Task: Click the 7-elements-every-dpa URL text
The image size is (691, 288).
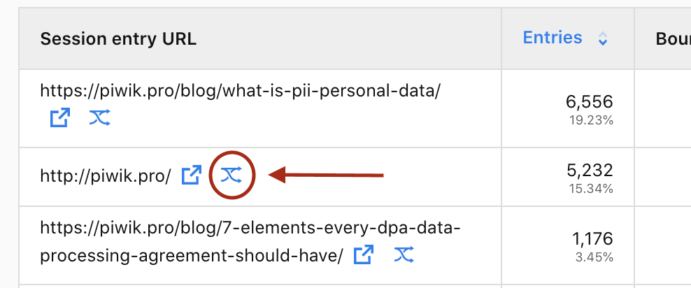Action: (x=250, y=229)
